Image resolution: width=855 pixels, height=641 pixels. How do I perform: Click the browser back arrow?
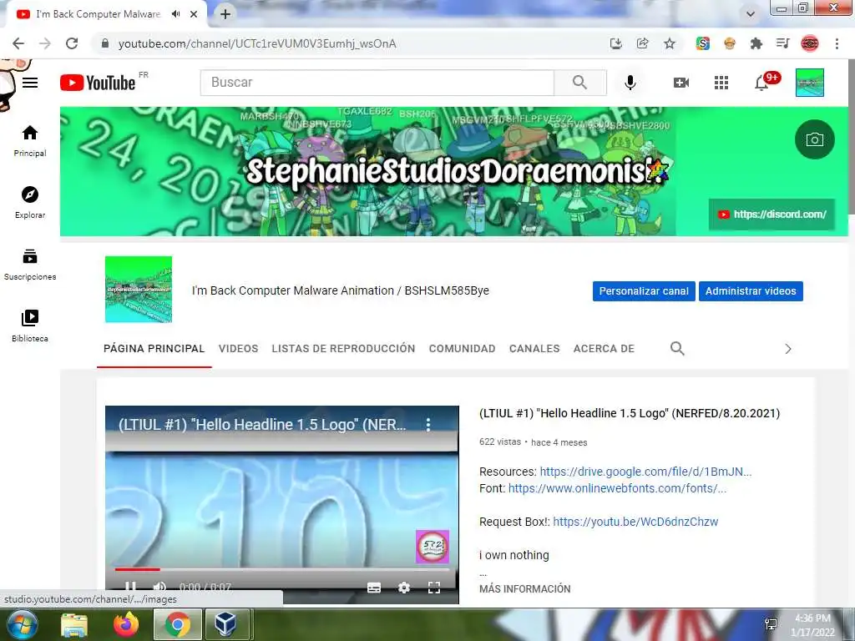click(18, 43)
